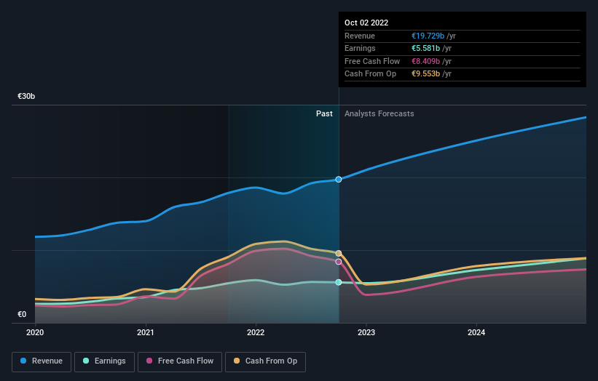Click the orange Cash From Op data point
The height and width of the screenshot is (381, 598).
(338, 253)
